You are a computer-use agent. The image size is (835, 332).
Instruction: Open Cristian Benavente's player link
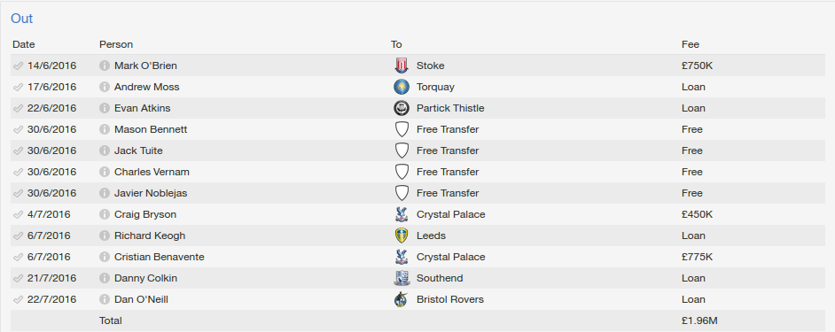coord(160,257)
